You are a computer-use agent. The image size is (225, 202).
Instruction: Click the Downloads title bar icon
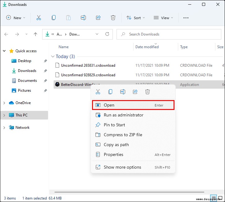[5, 4]
